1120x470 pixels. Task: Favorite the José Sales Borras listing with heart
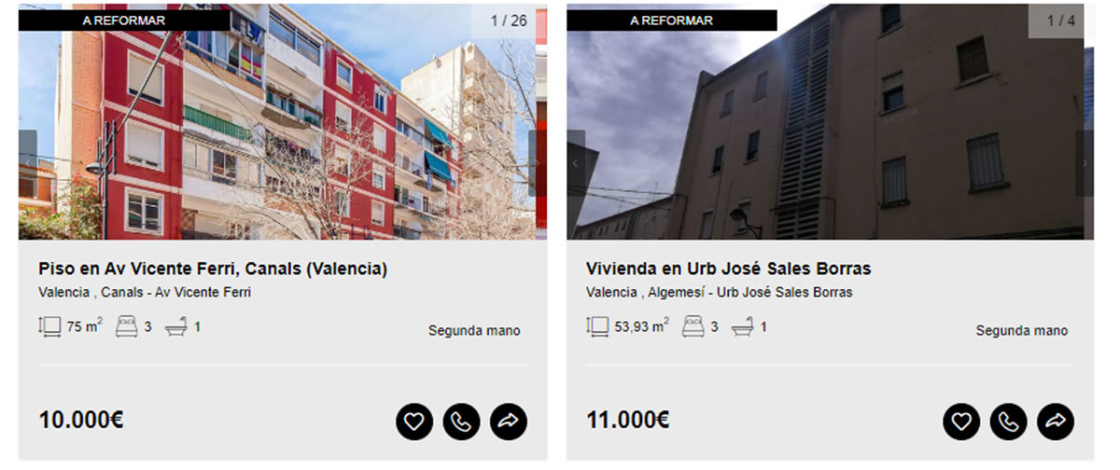(961, 422)
